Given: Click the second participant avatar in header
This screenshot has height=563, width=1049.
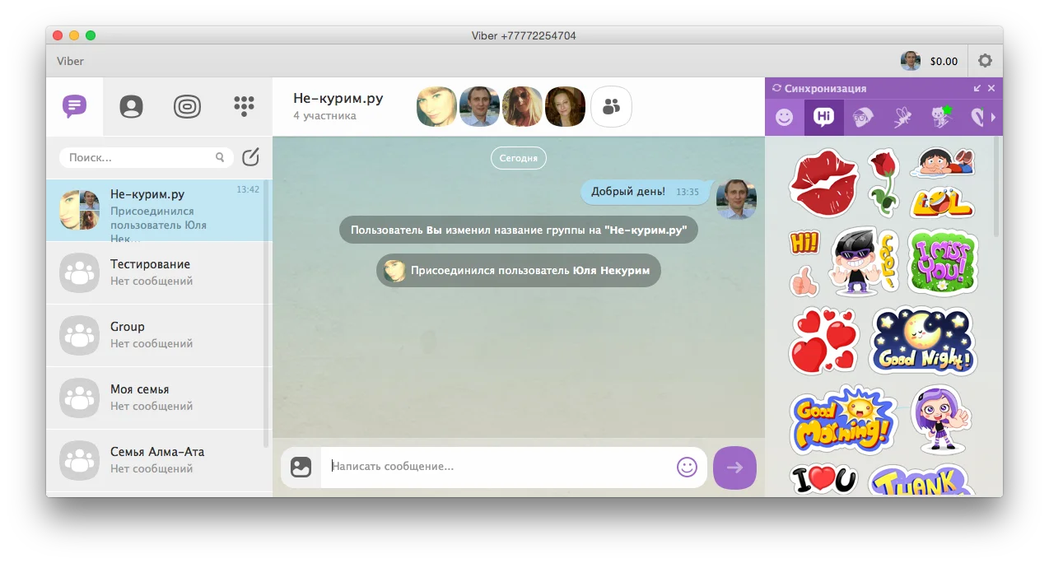Looking at the screenshot, I should coord(479,106).
